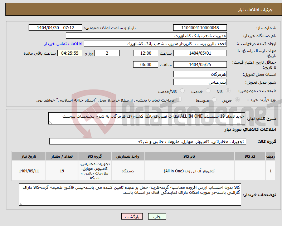Click the city field بندرعباس

click(x=200, y=82)
